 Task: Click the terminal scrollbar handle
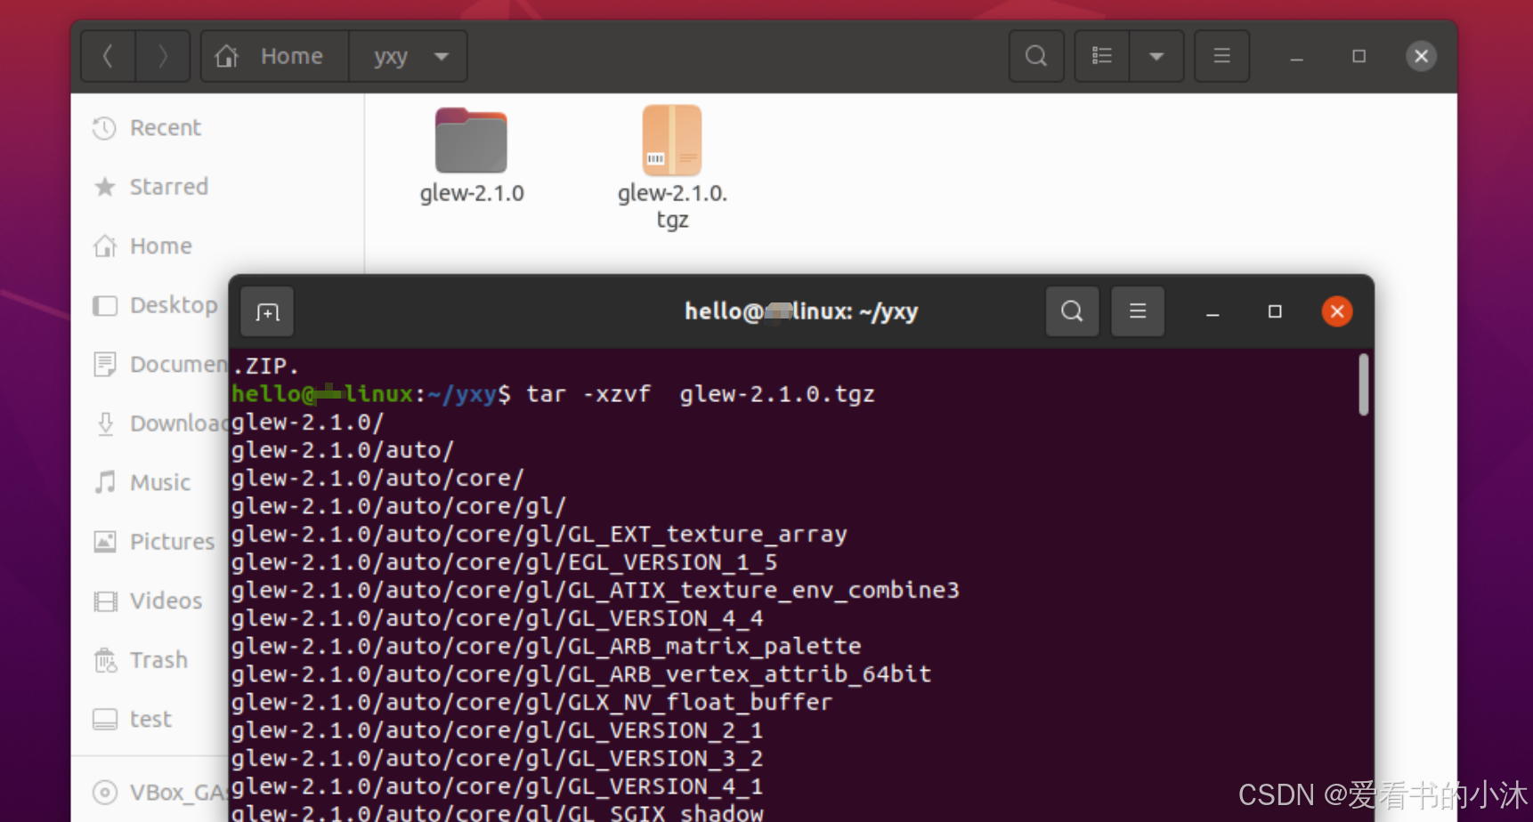(1363, 384)
